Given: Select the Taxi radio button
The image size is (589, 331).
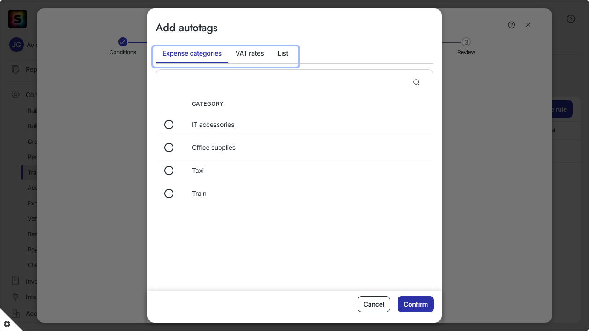Looking at the screenshot, I should click(169, 171).
